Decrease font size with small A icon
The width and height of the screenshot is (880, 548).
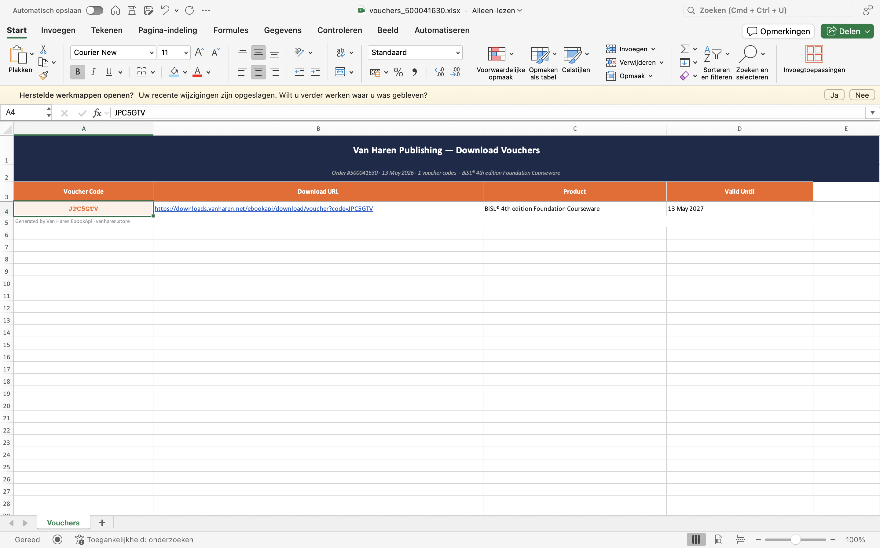point(216,53)
